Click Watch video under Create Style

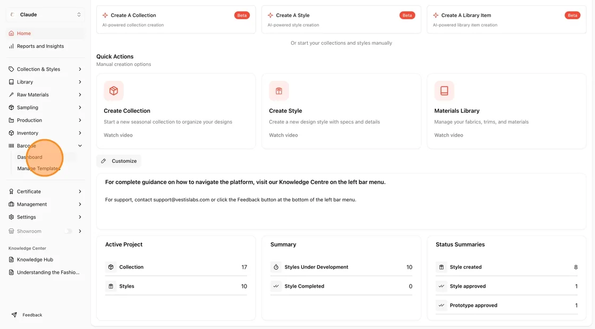284,135
